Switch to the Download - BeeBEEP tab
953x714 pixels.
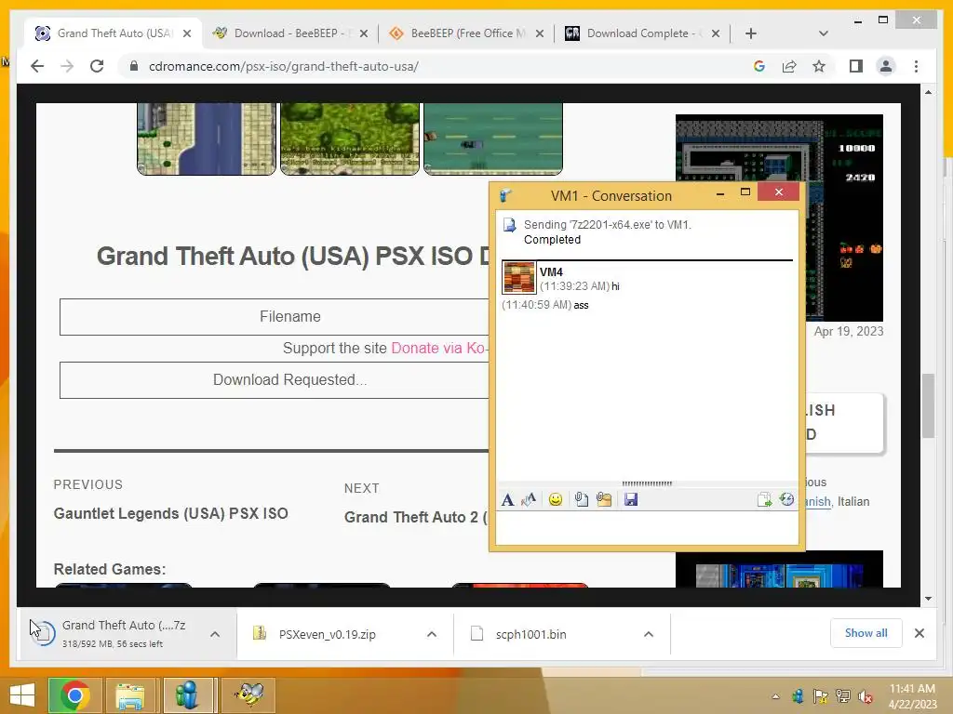pos(290,33)
